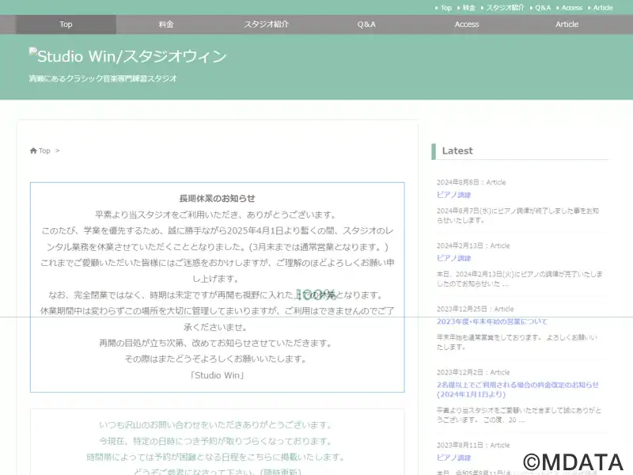This screenshot has width=633, height=475.
Task: Click the home icon in the breadcrumb
Action: point(33,150)
